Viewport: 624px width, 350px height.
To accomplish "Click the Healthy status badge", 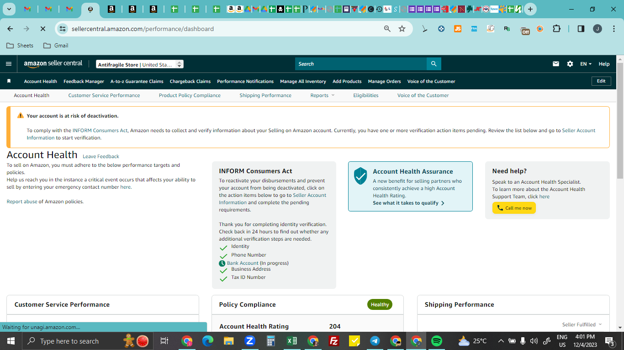I will pos(380,304).
